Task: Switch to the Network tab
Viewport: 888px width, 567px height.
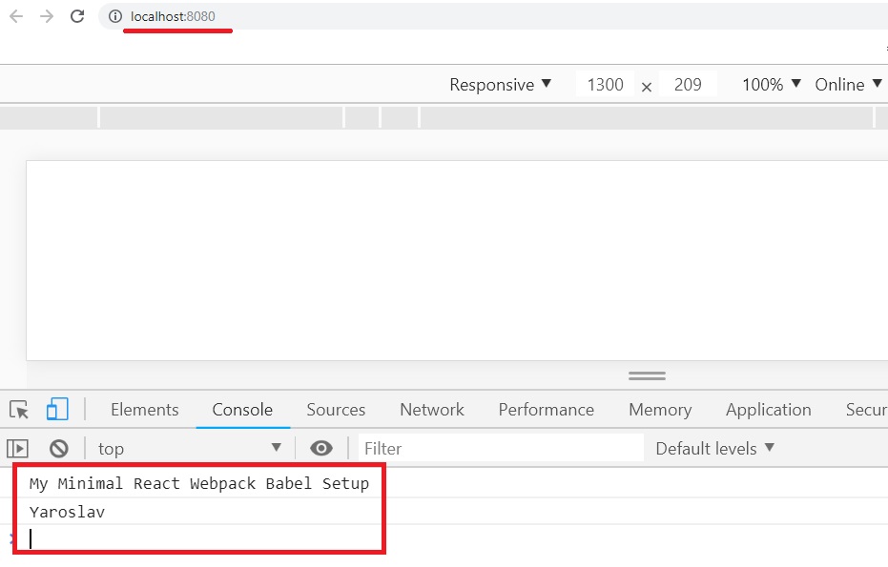Action: 431,409
